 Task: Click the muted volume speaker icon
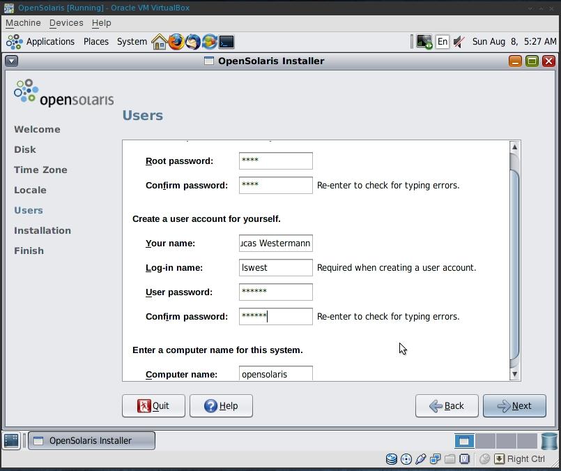(459, 42)
